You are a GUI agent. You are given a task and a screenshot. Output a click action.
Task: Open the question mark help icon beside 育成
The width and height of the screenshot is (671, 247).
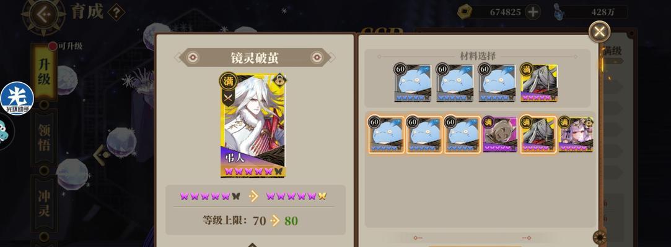(116, 12)
